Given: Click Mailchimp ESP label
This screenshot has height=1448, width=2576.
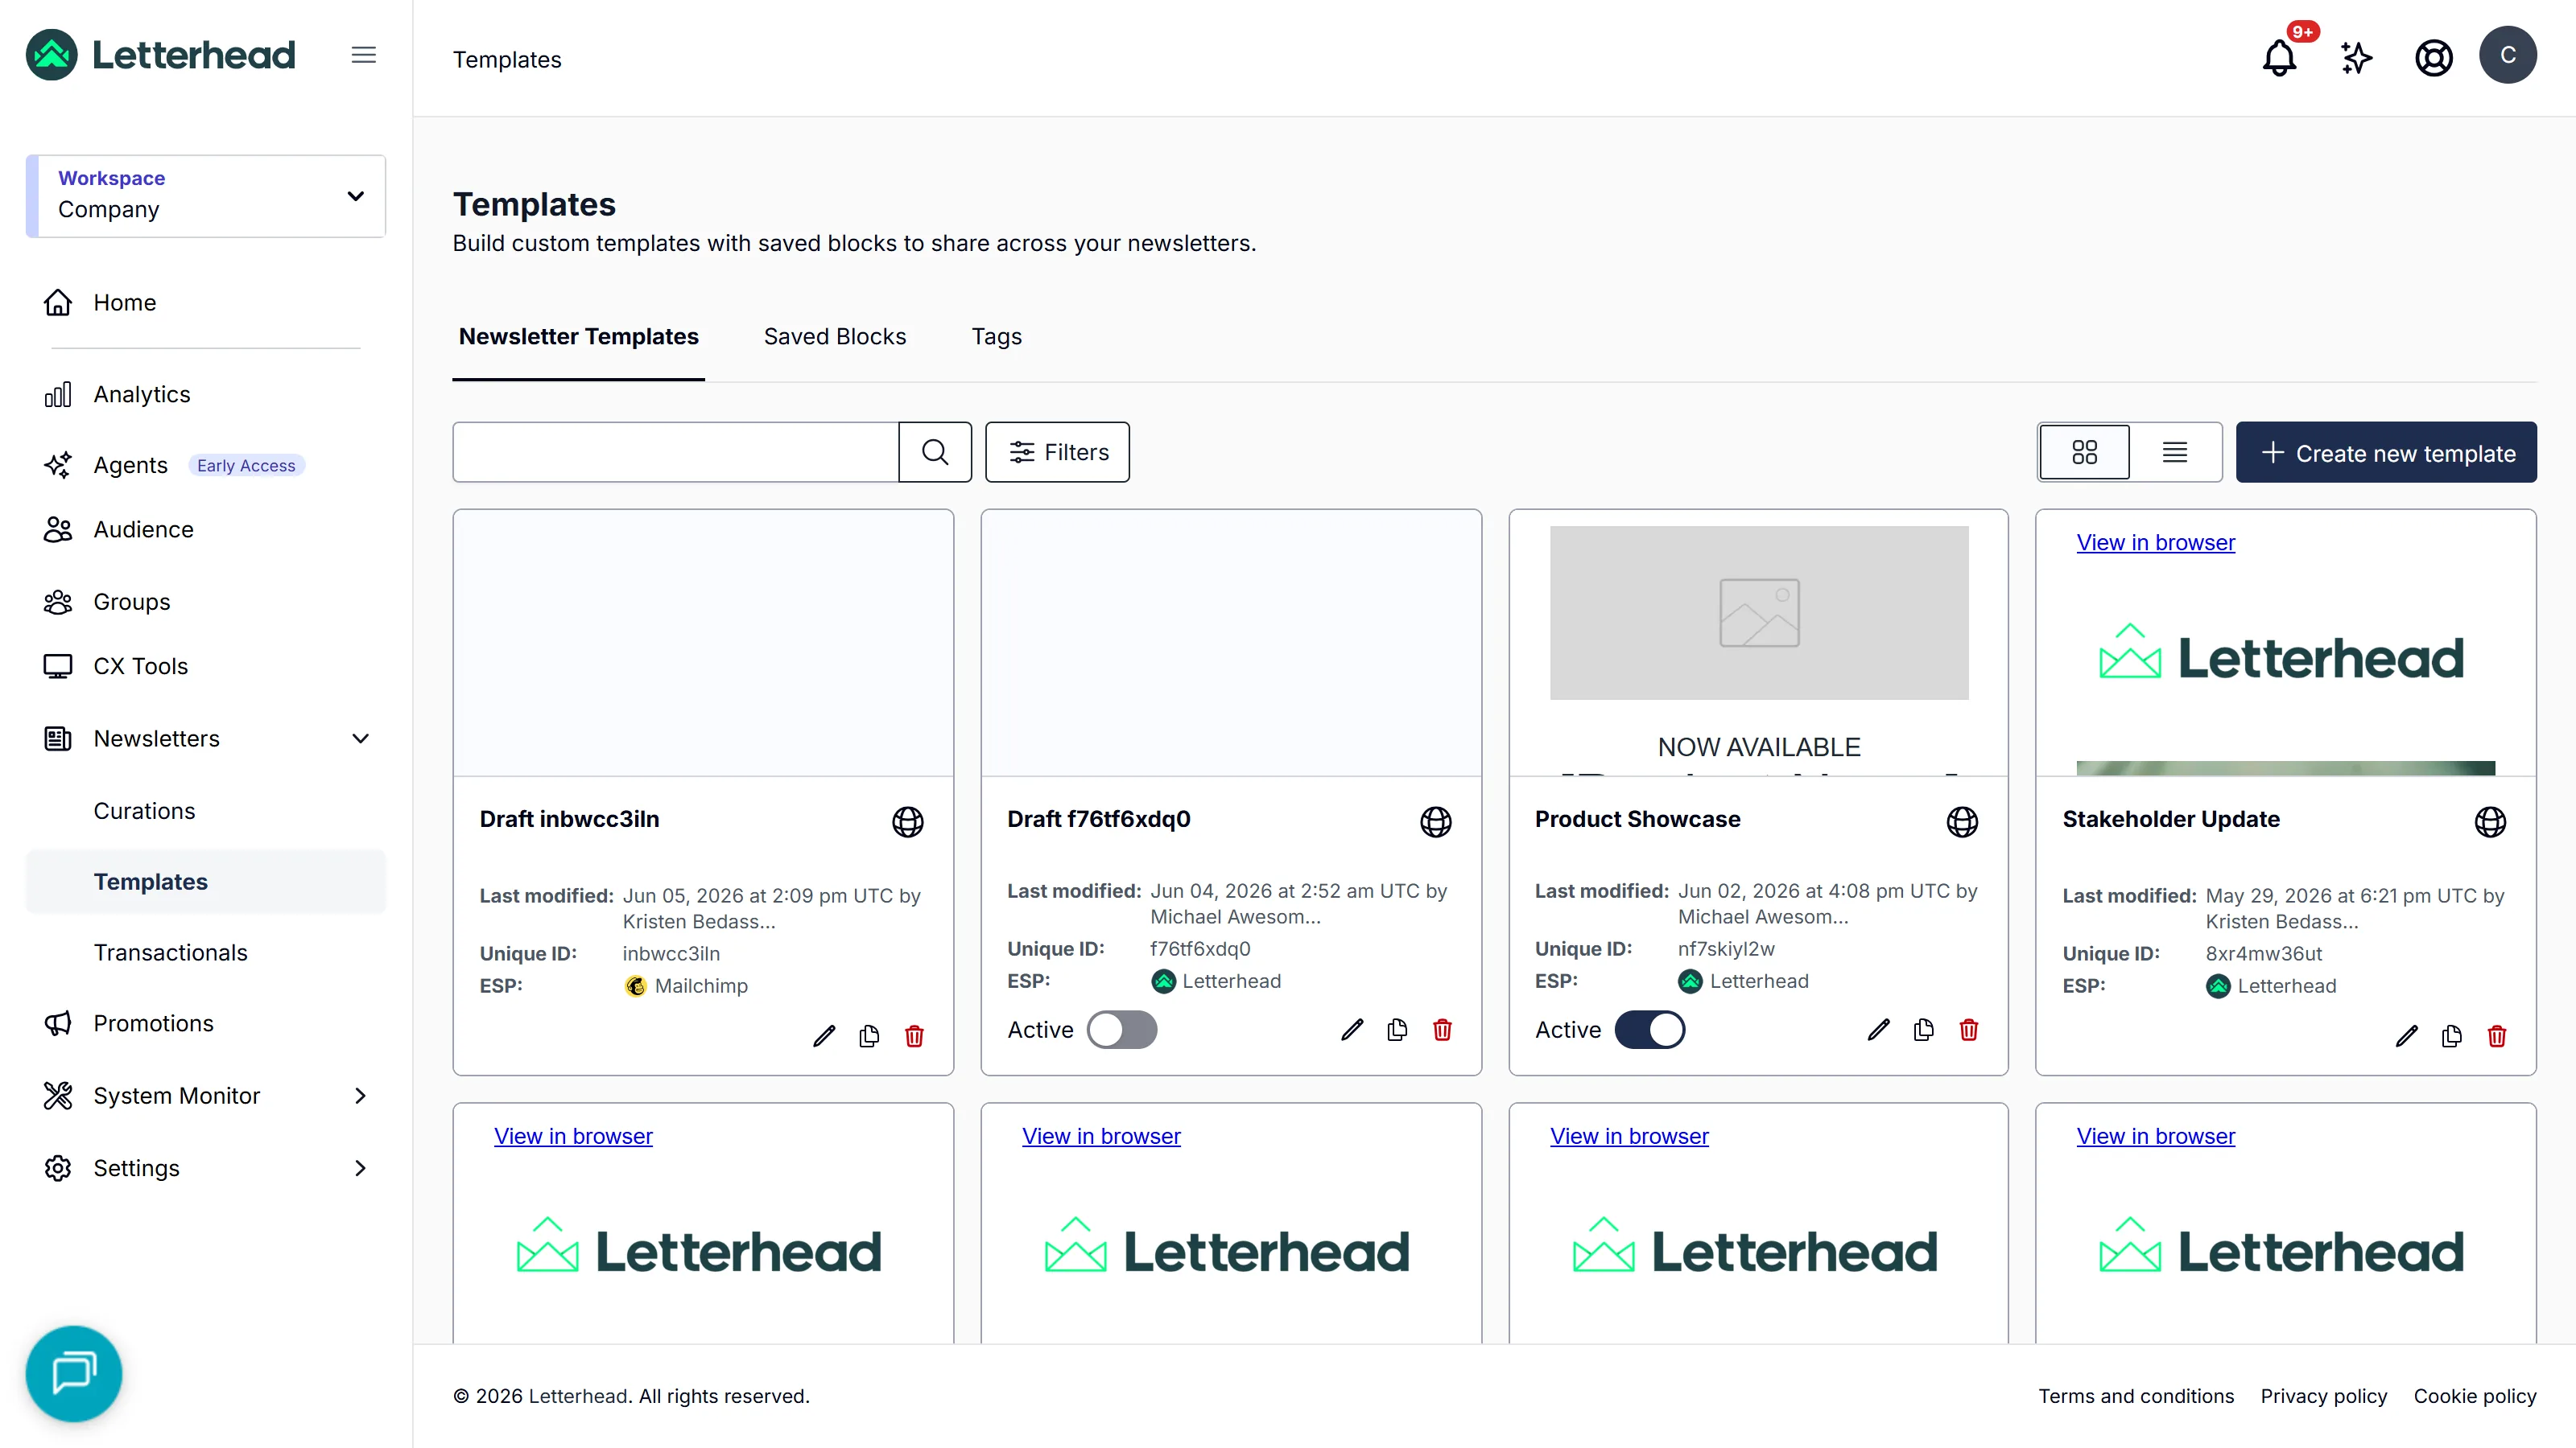Looking at the screenshot, I should pos(701,985).
